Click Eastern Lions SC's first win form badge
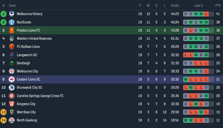 click(186, 79)
